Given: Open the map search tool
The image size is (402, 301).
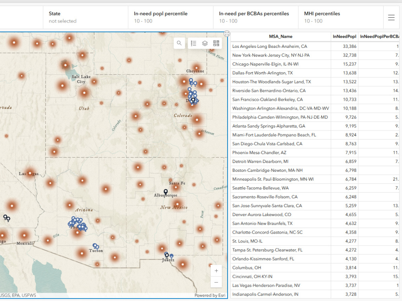Looking at the screenshot, I should coord(179,43).
